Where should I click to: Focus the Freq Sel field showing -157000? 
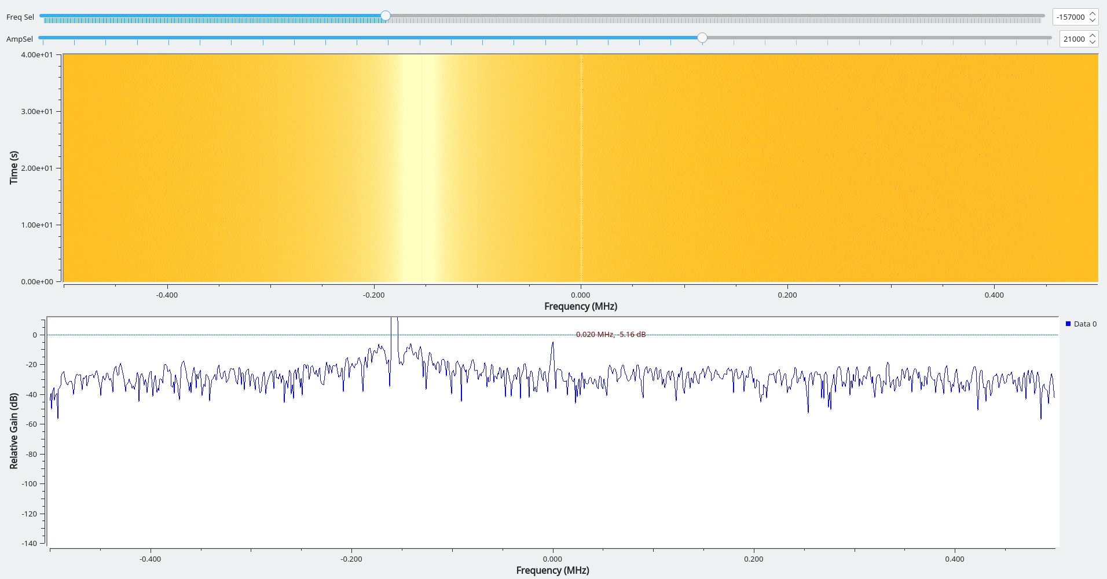(1070, 17)
